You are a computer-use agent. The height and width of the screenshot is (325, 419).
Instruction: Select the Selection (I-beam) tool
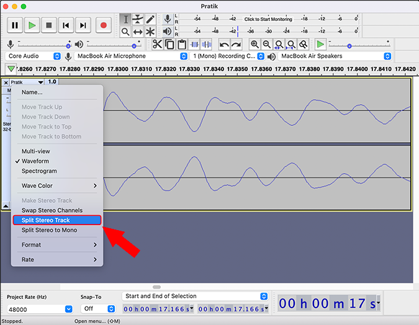pyautogui.click(x=125, y=19)
